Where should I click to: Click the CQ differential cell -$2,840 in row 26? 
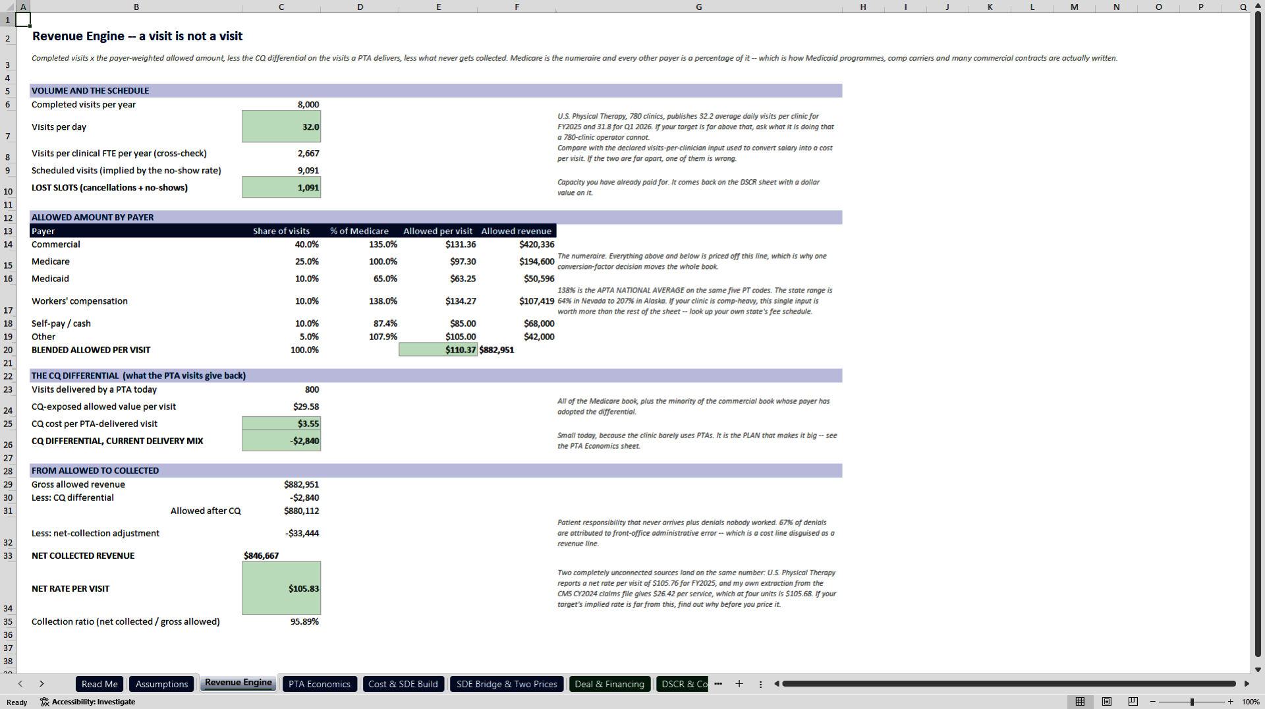pyautogui.click(x=281, y=441)
